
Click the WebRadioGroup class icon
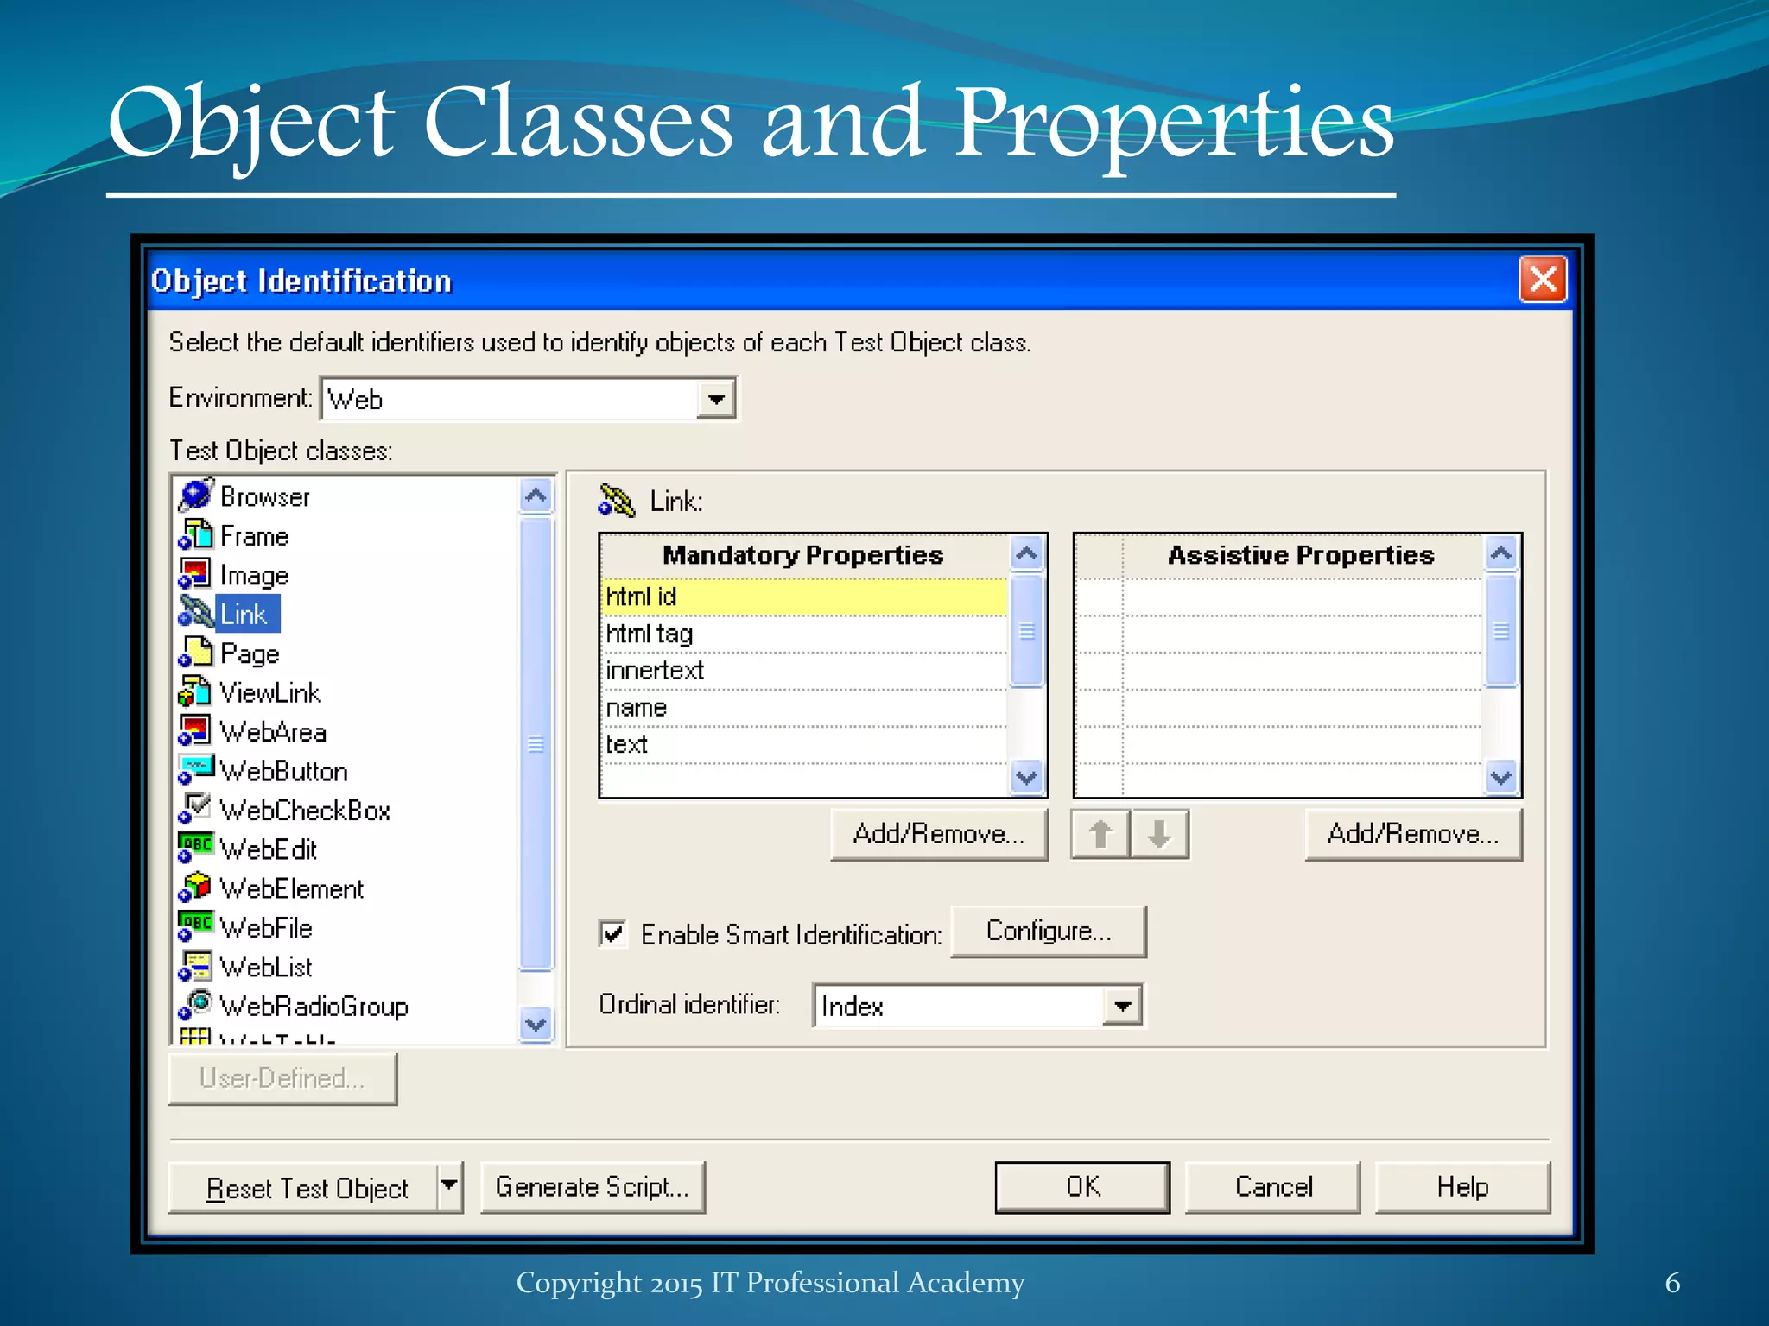[196, 1005]
